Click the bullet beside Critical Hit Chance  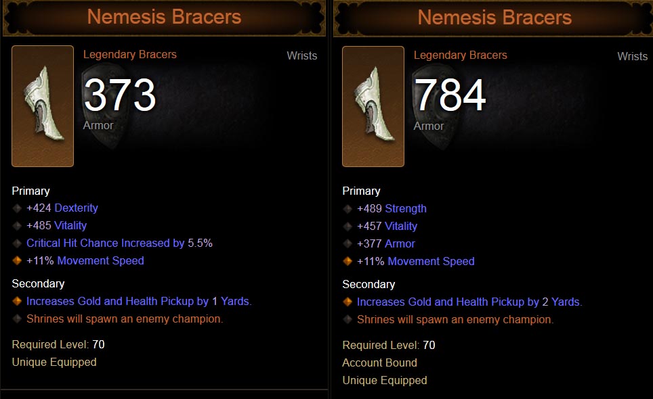point(17,243)
